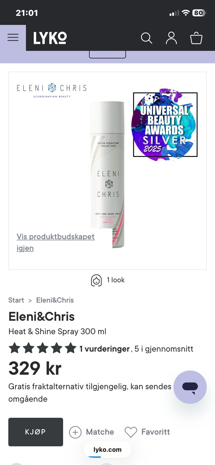215x465 pixels.
Task: Tap the Universal Beauty Awards badge
Action: pyautogui.click(x=165, y=125)
